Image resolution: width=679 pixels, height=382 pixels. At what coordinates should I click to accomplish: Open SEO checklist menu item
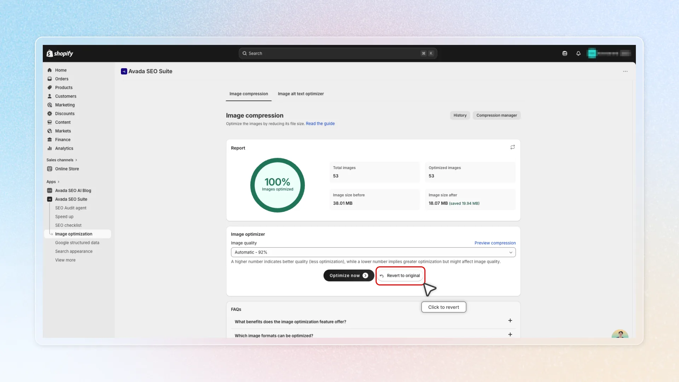pyautogui.click(x=68, y=225)
